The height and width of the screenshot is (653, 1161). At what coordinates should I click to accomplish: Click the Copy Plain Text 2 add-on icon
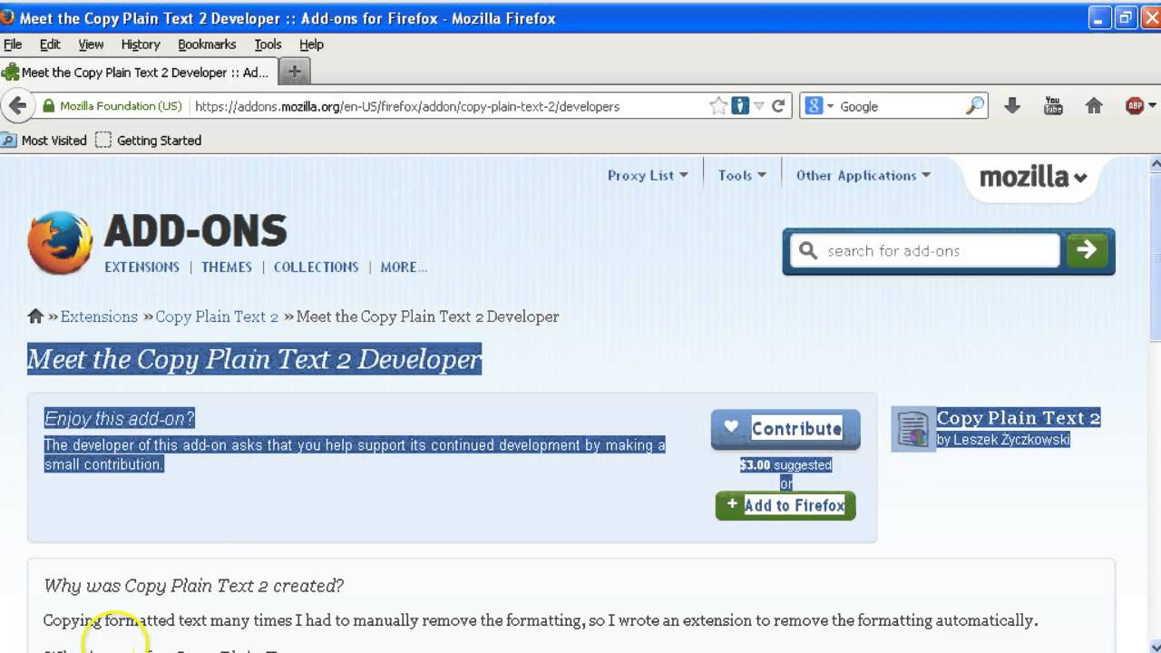[912, 429]
